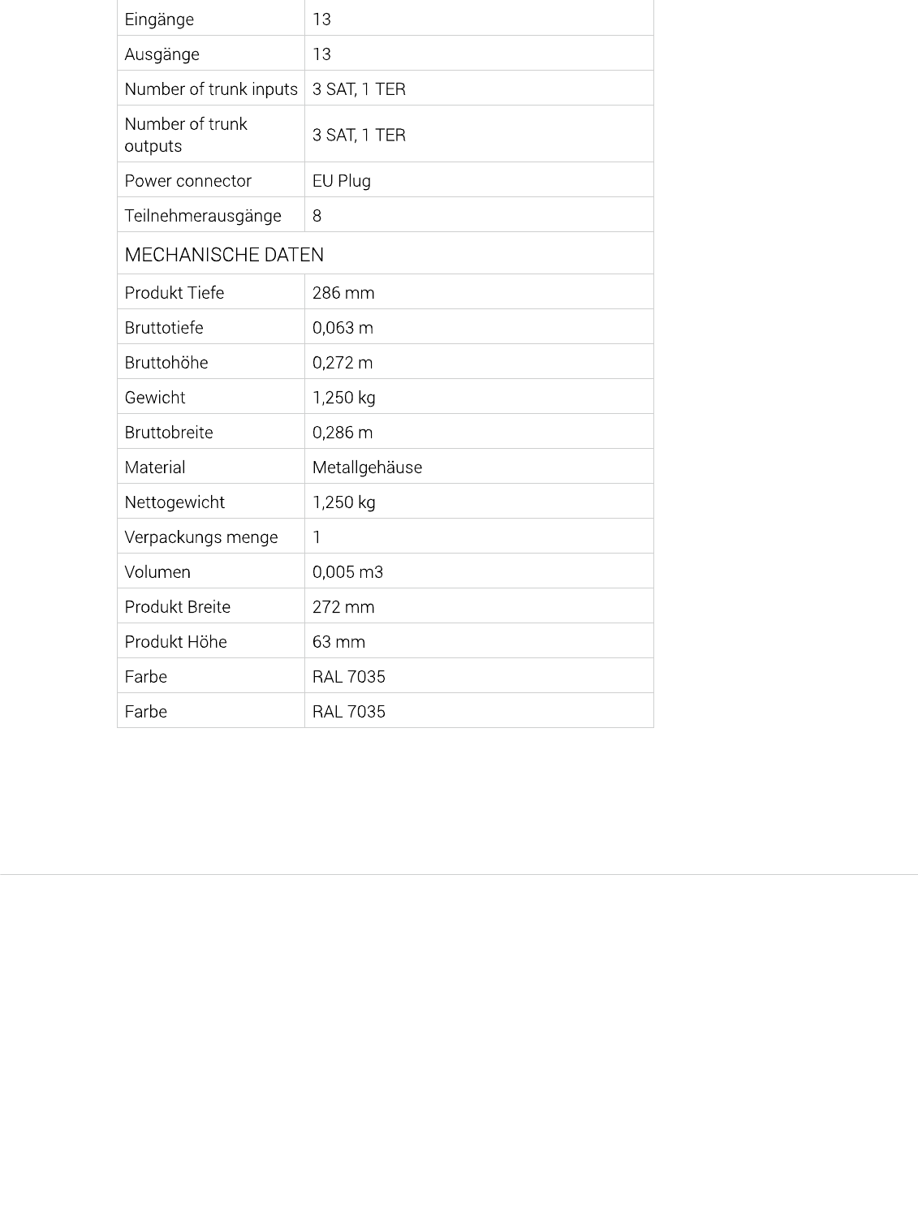Select the Bruttotiefe row label
The height and width of the screenshot is (1228, 918).
click(164, 328)
